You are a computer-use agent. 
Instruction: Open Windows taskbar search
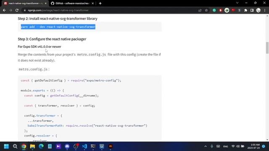(x=15, y=146)
